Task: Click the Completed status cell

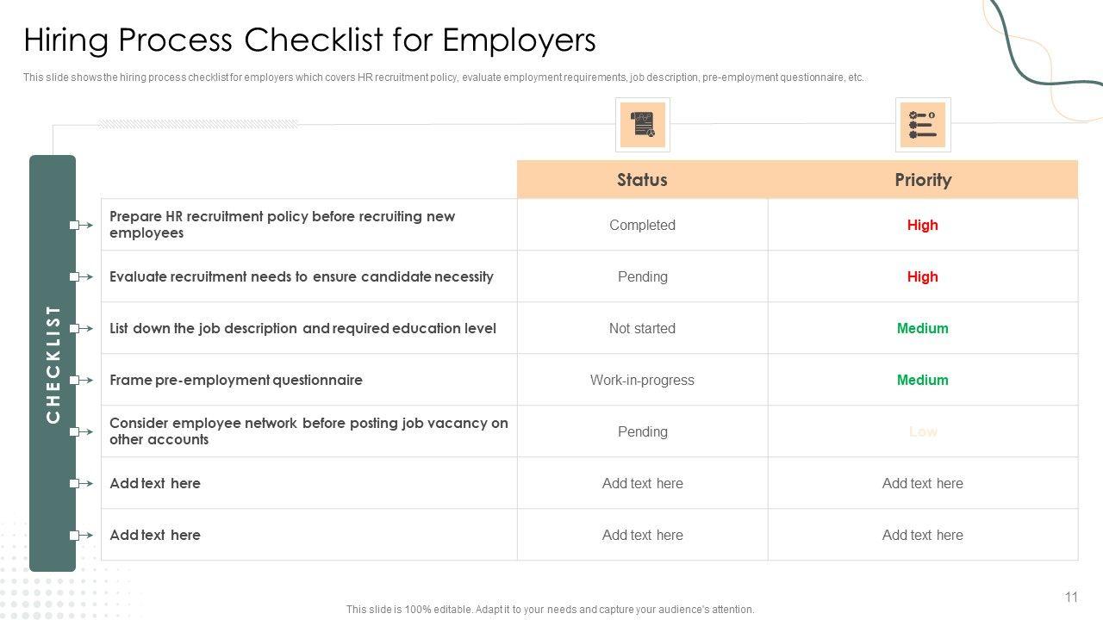Action: click(x=642, y=226)
